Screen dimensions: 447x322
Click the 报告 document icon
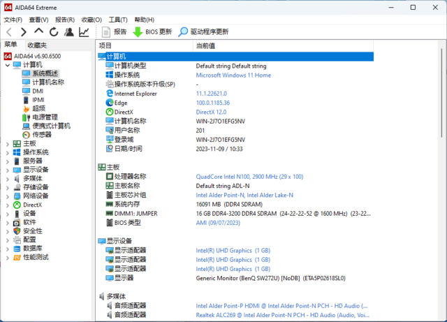point(106,32)
